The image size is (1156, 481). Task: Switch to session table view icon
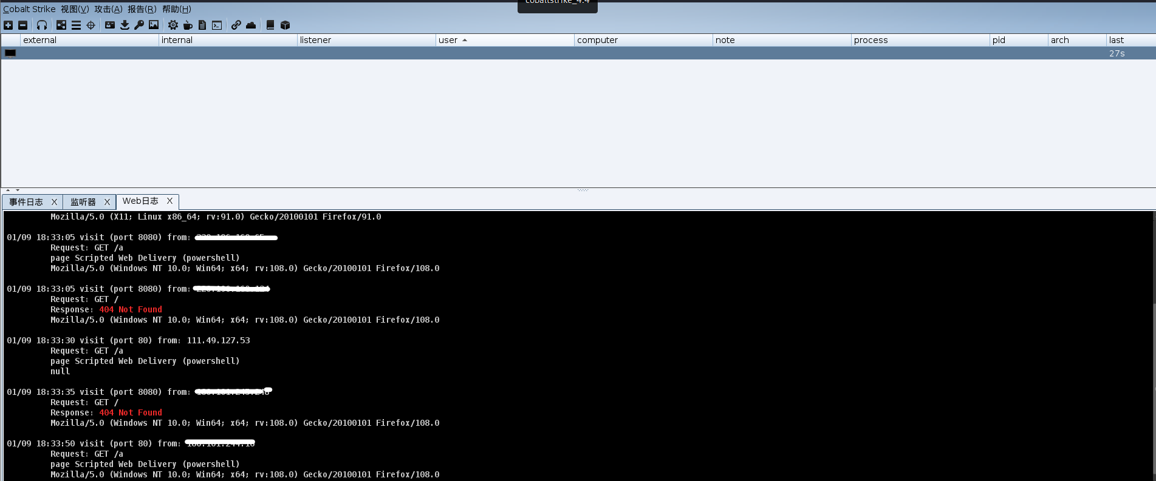[x=76, y=25]
